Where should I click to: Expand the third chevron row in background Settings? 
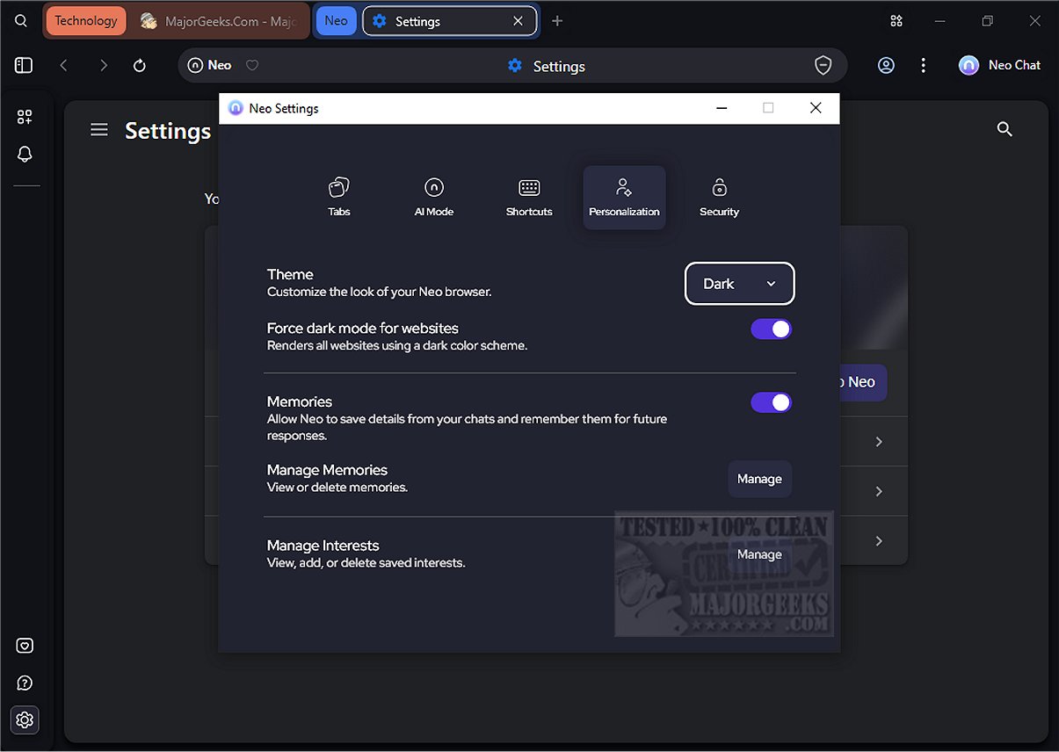click(x=879, y=541)
